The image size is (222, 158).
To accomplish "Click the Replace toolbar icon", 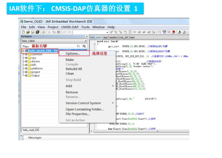I will (x=125, y=32).
